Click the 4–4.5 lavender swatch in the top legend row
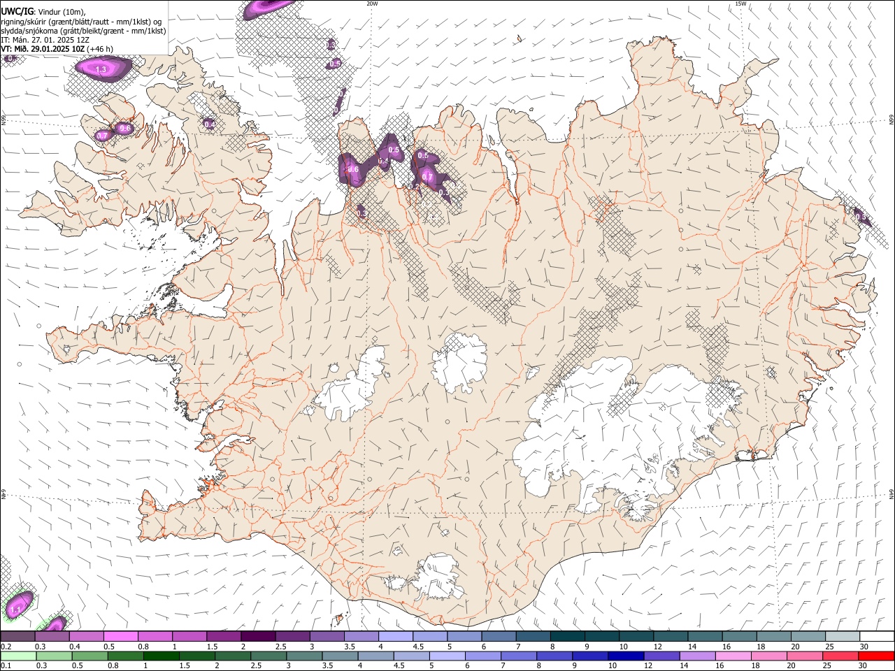Image resolution: width=895 pixels, height=671 pixels. [x=396, y=637]
